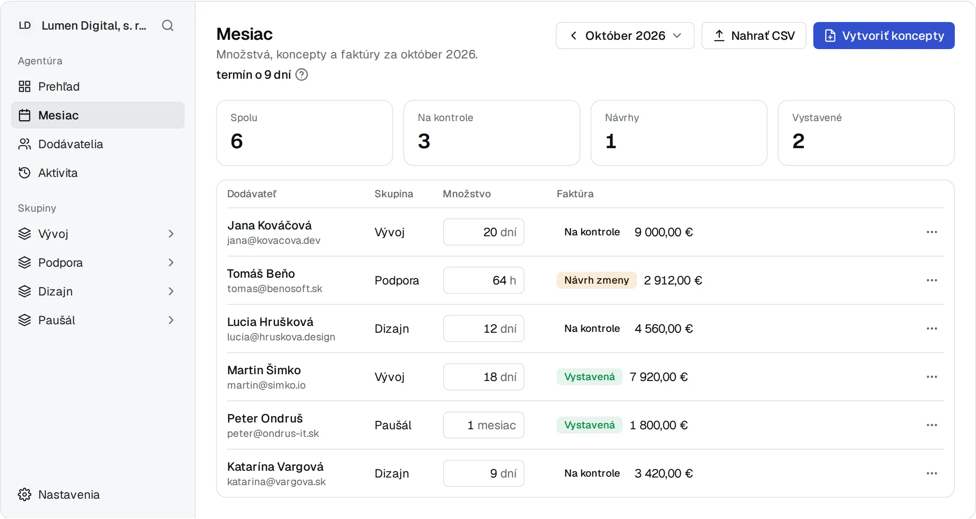Open three-dot menu for Martin Šimko
This screenshot has height=519, width=976.
coord(932,377)
